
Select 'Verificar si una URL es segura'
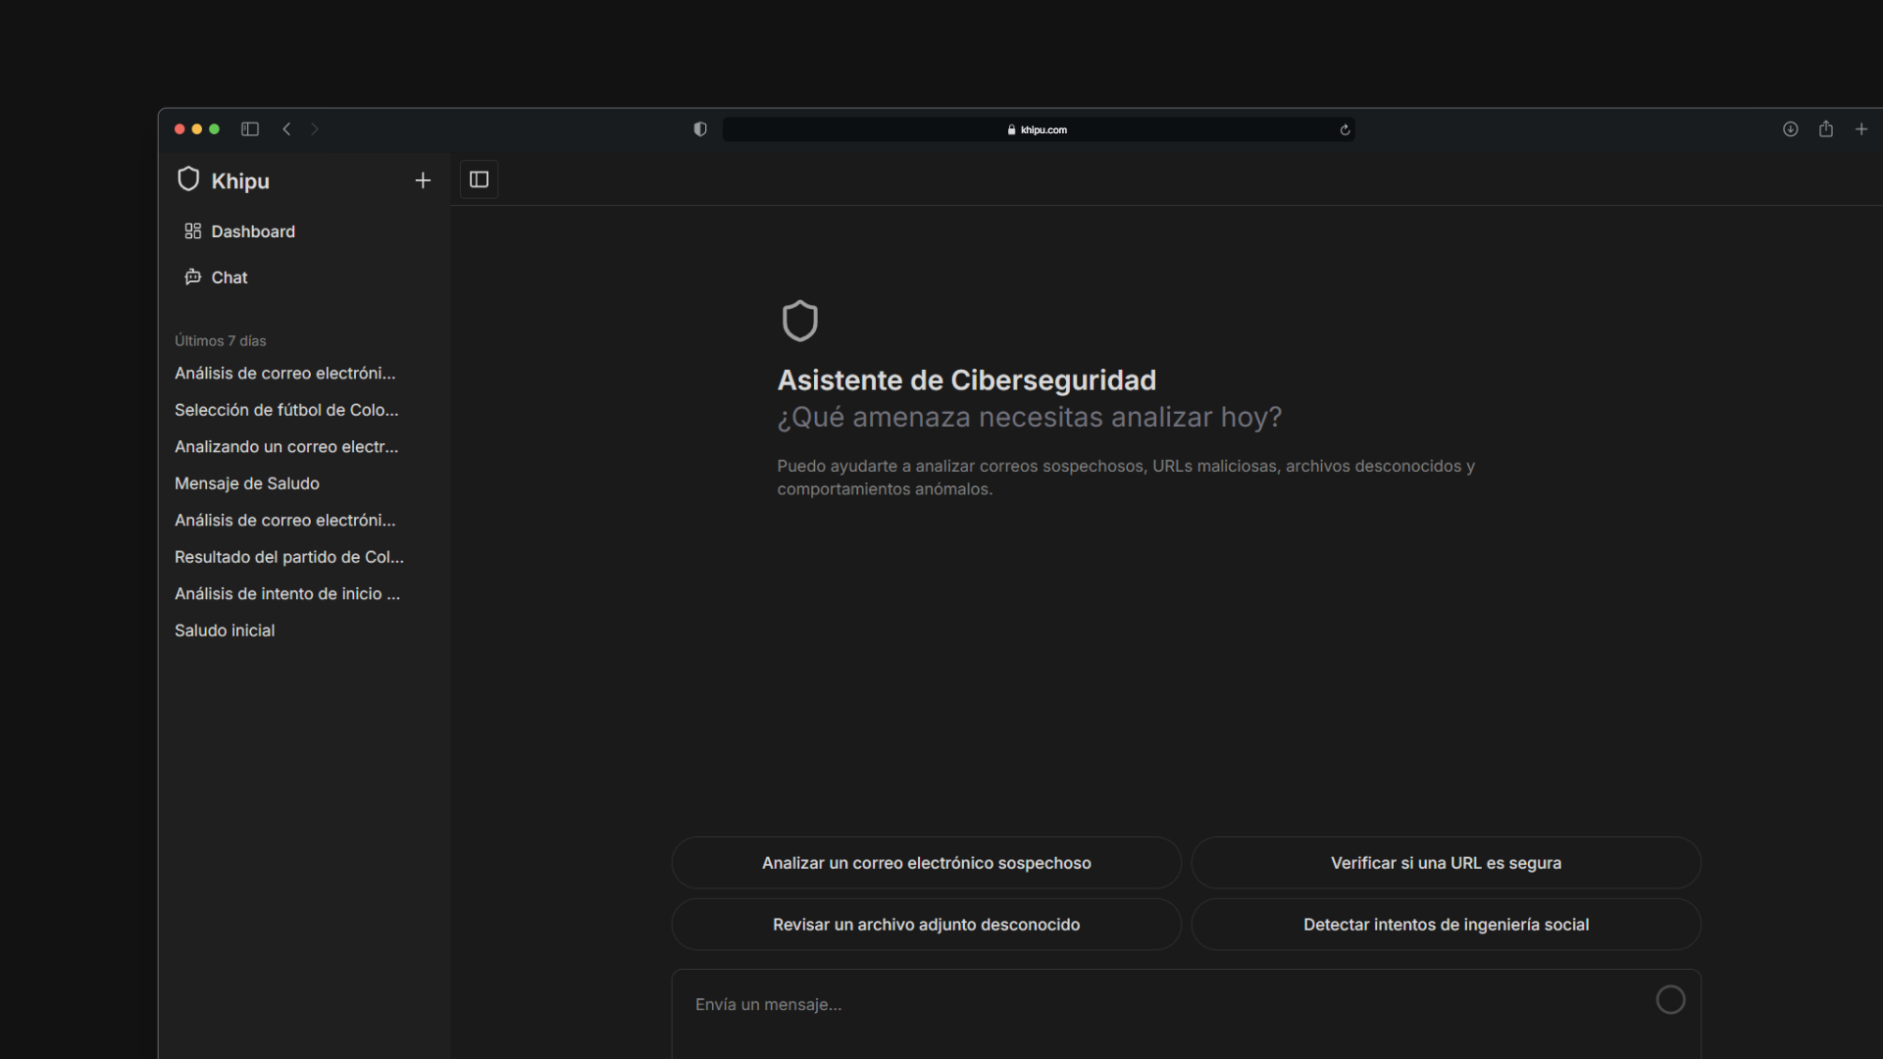pyautogui.click(x=1446, y=863)
